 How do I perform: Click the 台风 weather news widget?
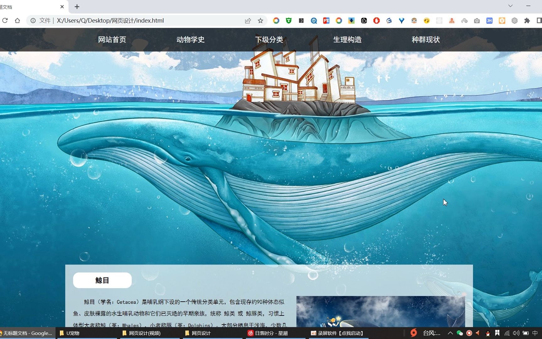tap(425, 333)
